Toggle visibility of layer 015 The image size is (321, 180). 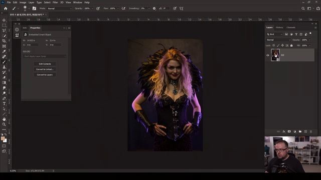pos(267,55)
